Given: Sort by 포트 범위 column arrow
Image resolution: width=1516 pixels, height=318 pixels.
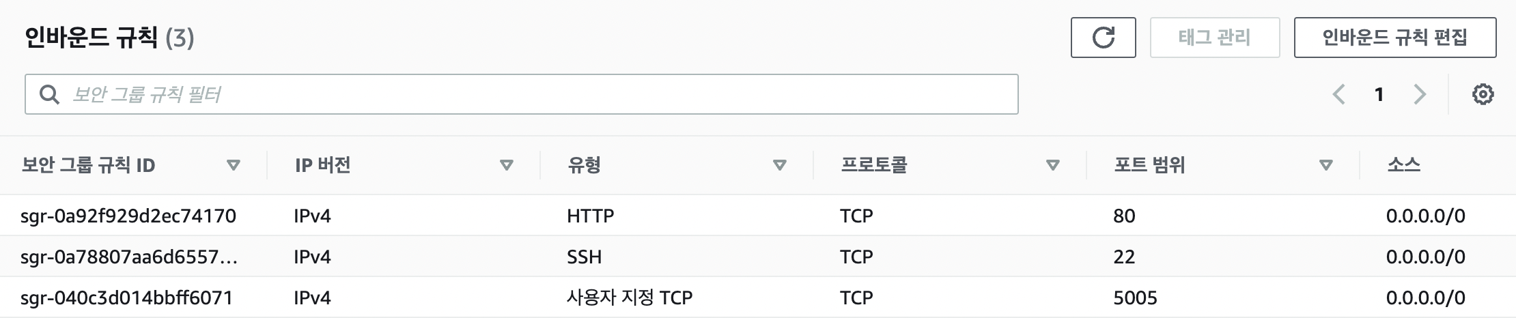Looking at the screenshot, I should (x=1326, y=165).
